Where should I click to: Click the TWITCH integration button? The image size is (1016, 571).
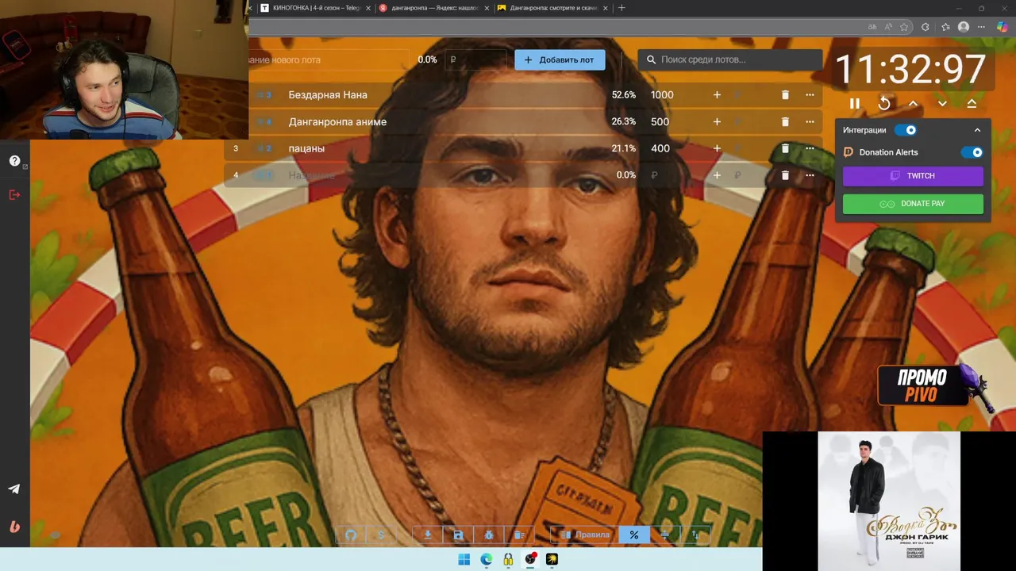913,176
